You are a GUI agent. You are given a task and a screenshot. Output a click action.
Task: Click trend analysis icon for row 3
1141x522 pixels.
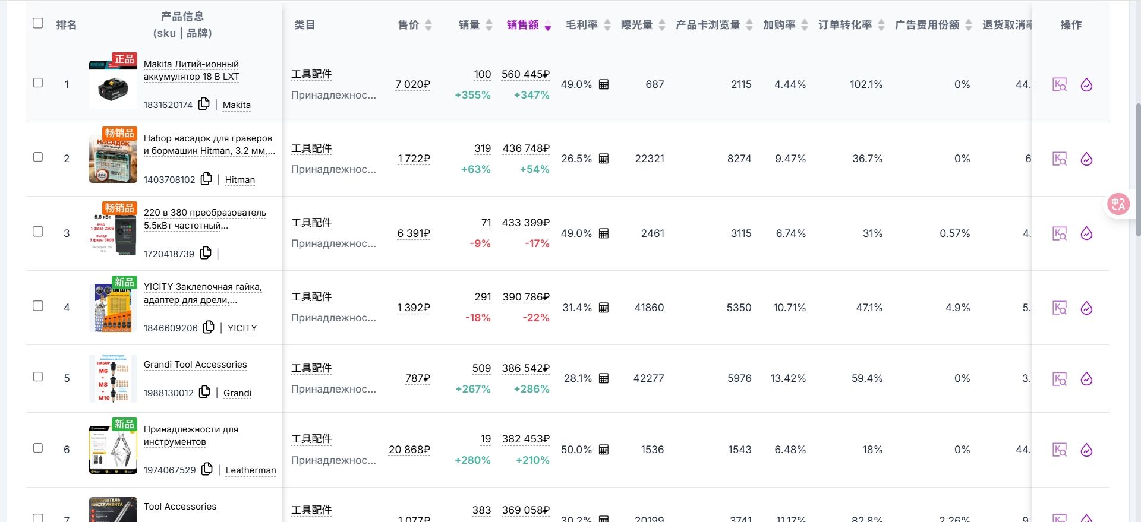click(1087, 233)
